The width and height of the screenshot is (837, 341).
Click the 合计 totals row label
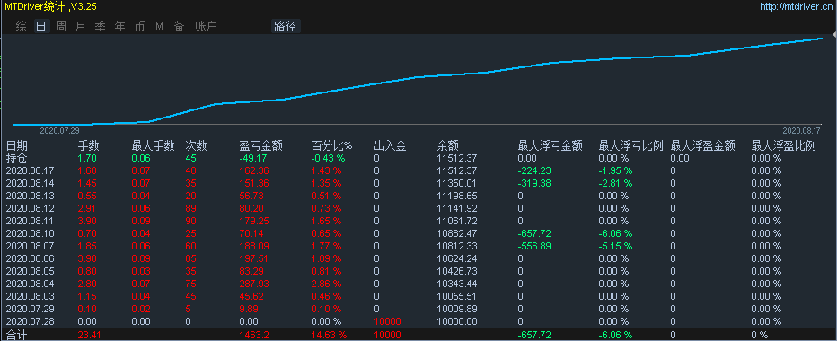(16, 335)
